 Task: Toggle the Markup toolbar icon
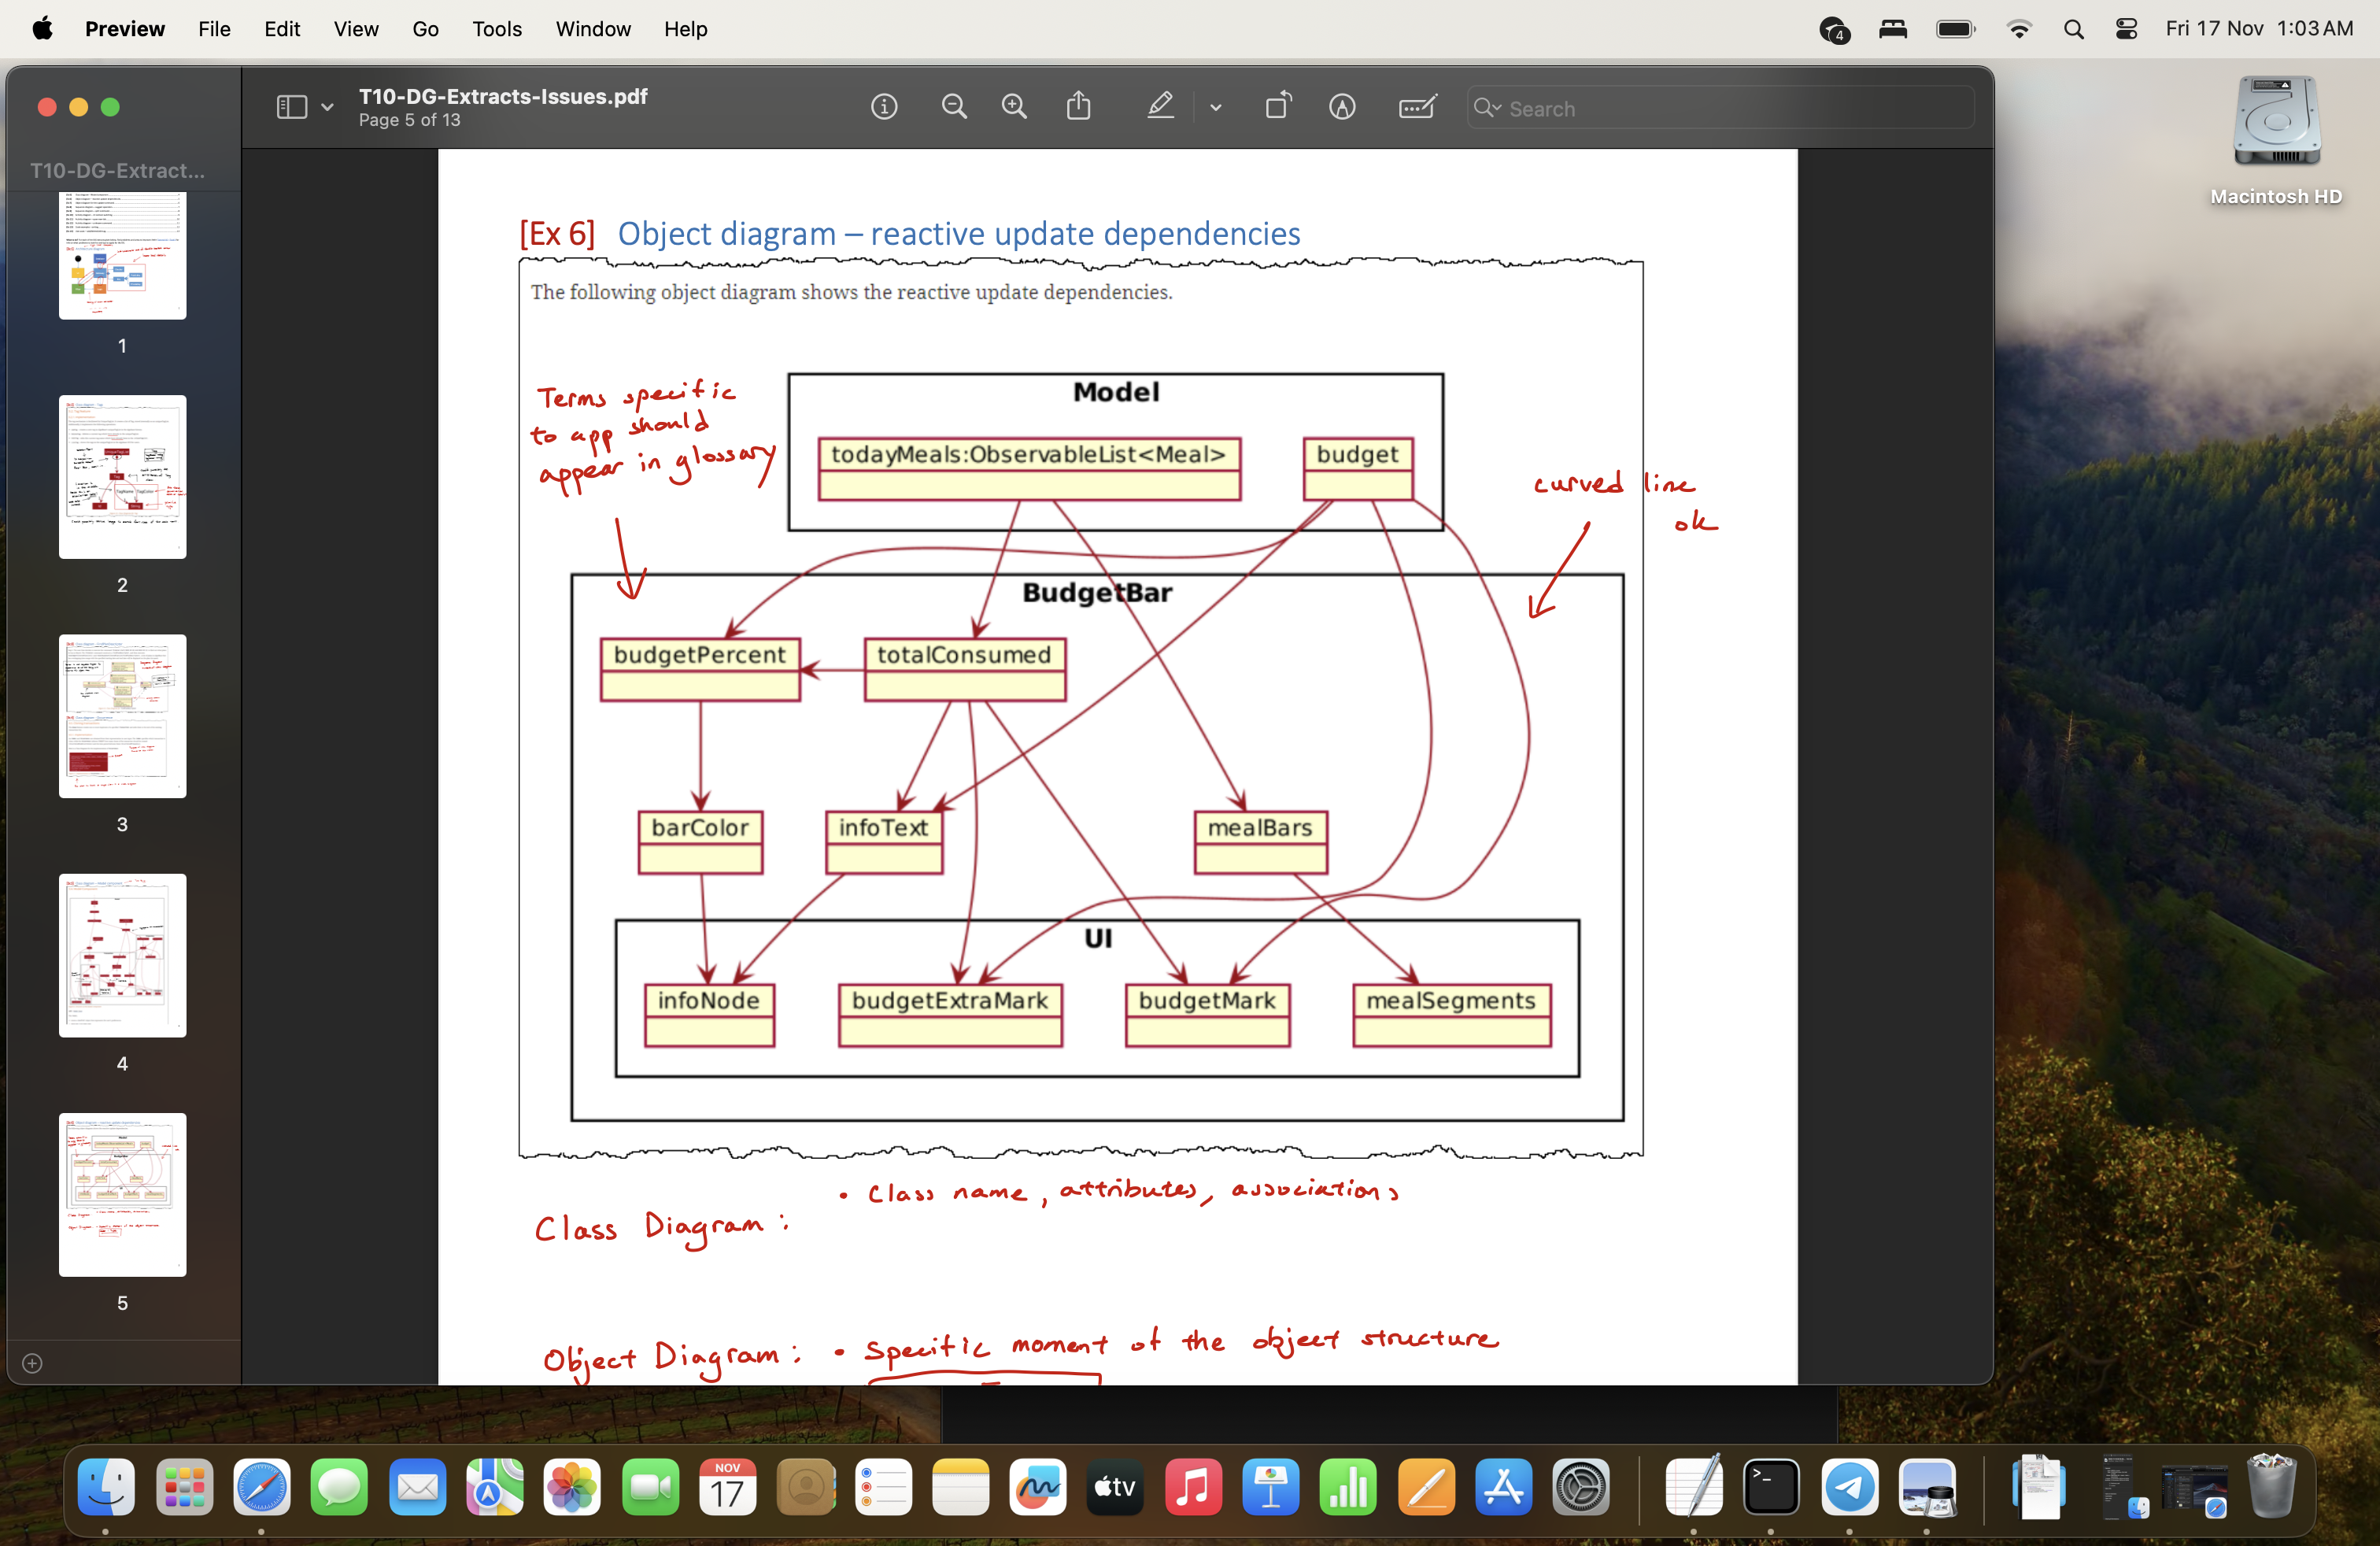click(1341, 107)
